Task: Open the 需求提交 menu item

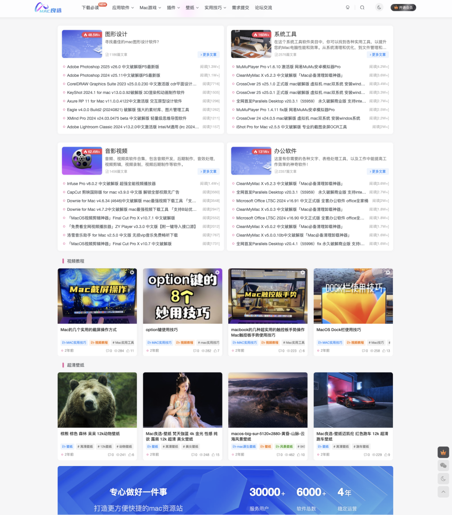Action: 241,7
